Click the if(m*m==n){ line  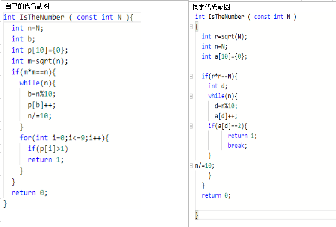point(34,72)
